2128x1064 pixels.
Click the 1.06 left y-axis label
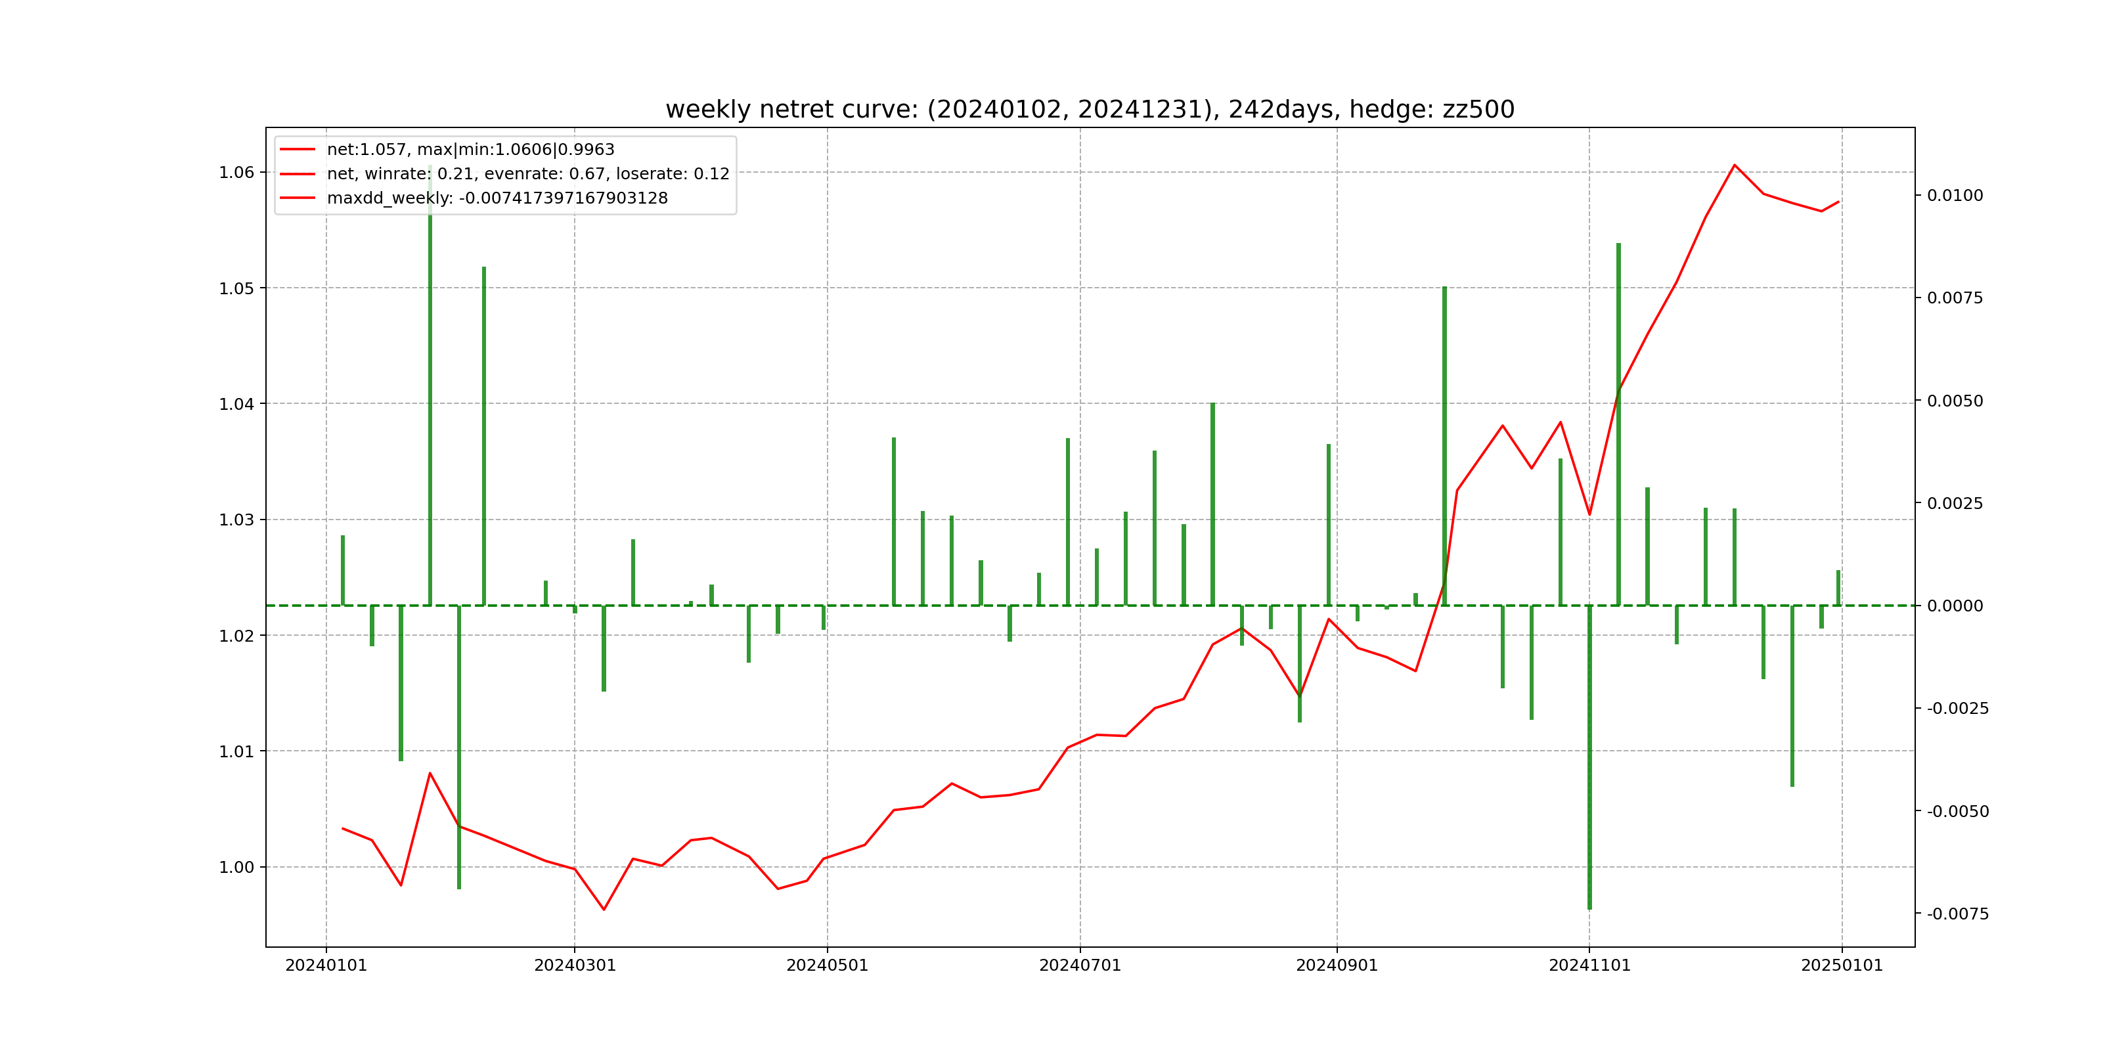(236, 173)
